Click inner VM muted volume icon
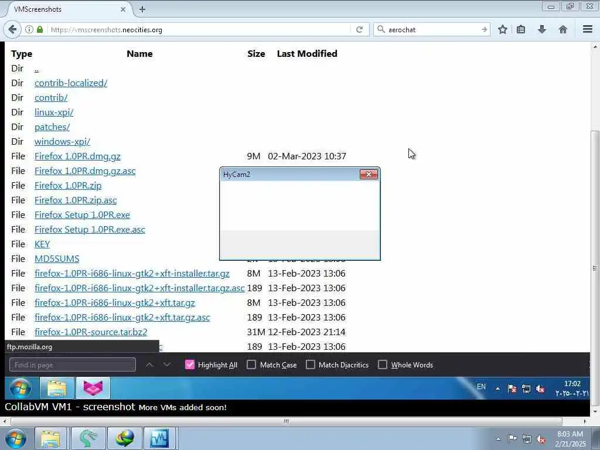The height and width of the screenshot is (450, 600). coord(540,389)
